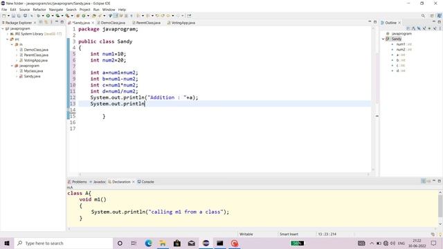This screenshot has height=249, width=443.
Task: Maximize the editor area
Action: tap(375, 21)
